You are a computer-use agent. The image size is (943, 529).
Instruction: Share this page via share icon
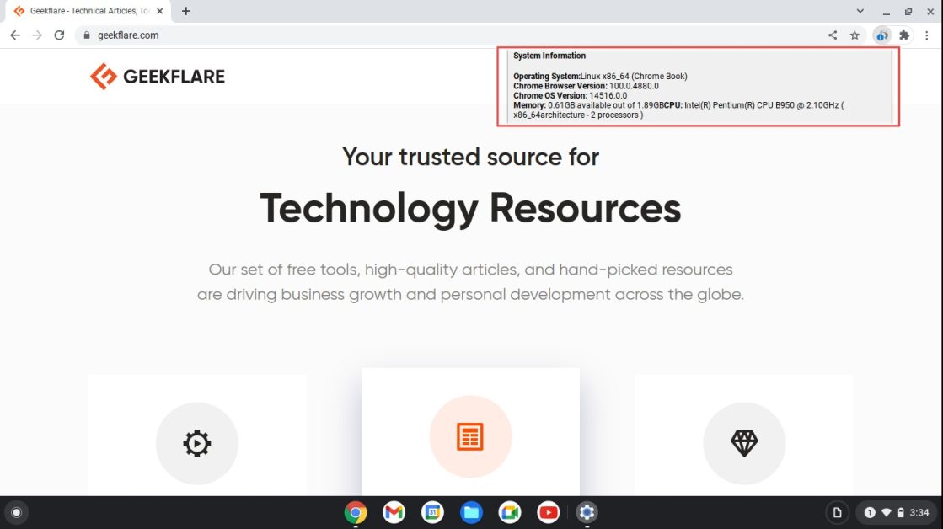(833, 35)
